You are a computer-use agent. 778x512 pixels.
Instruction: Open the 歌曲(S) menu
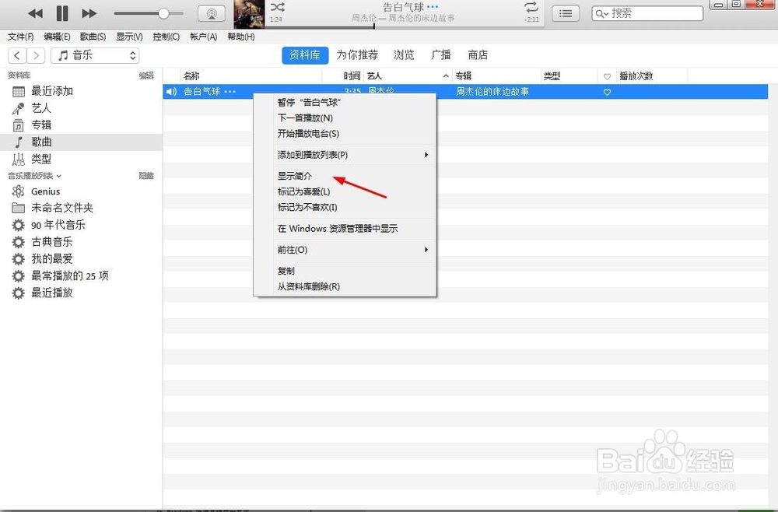(93, 37)
